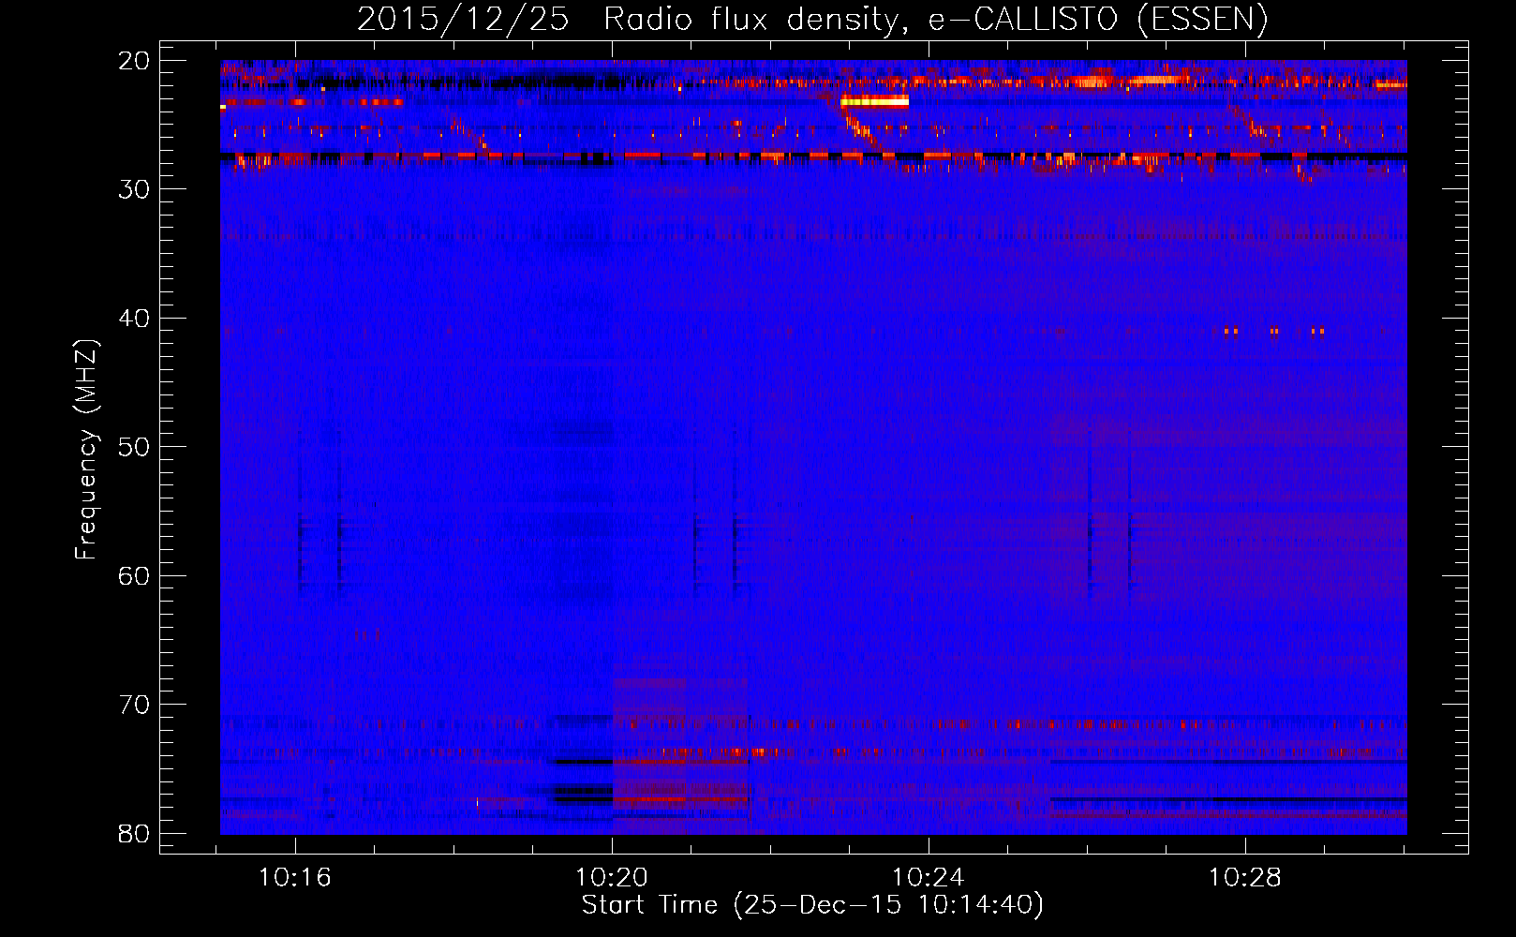Select the 10:28 time tick label
Viewport: 1516px width, 937px height.
(x=1245, y=878)
